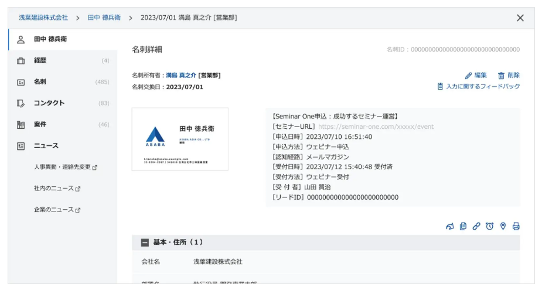
Task: Click the card icon beside 名刺
Action: click(21, 82)
